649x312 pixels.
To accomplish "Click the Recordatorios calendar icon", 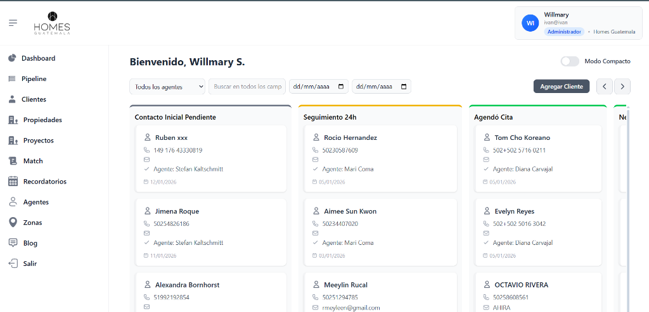I will [13, 182].
